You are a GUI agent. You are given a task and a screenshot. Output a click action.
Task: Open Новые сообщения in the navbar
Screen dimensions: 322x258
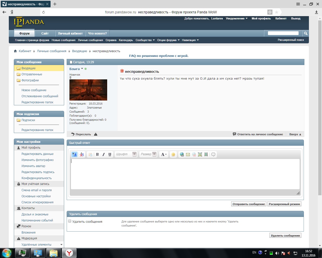pos(63,40)
